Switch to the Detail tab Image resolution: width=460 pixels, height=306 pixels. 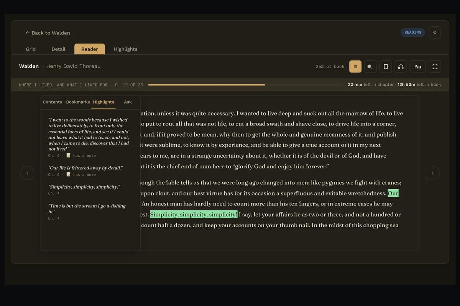coord(58,49)
